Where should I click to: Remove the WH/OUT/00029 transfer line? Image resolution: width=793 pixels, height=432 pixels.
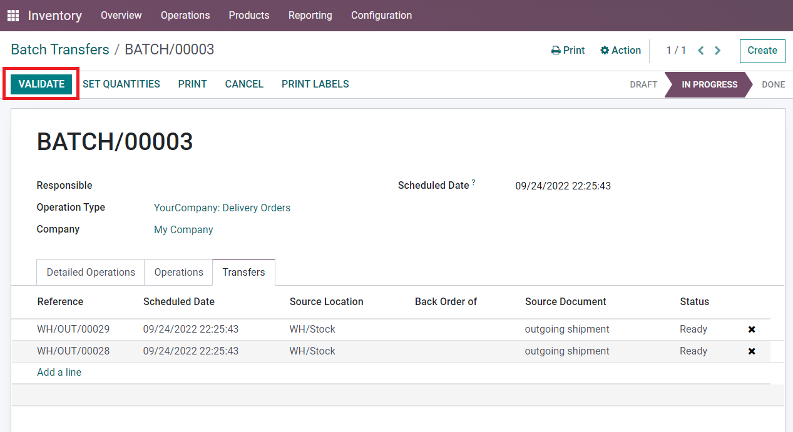[752, 329]
